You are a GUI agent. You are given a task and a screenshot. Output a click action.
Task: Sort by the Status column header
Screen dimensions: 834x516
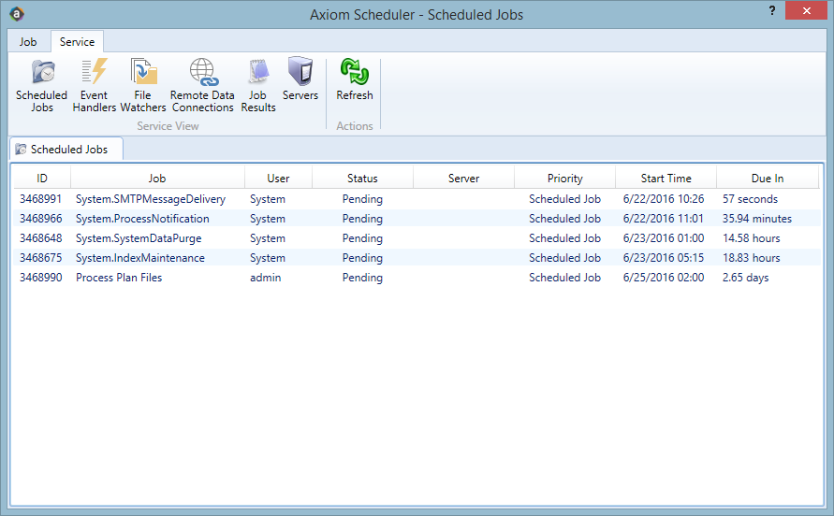pos(362,179)
